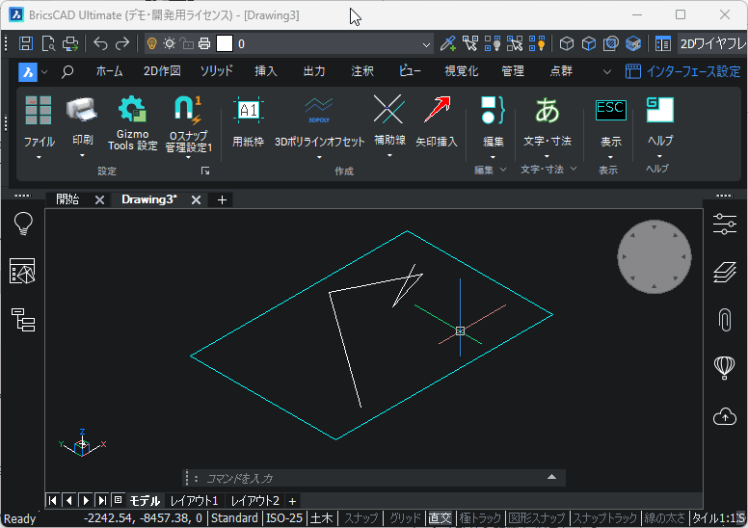Image resolution: width=748 pixels, height=528 pixels.
Task: Toggle 直交 ortho mode in status bar
Action: (x=440, y=518)
